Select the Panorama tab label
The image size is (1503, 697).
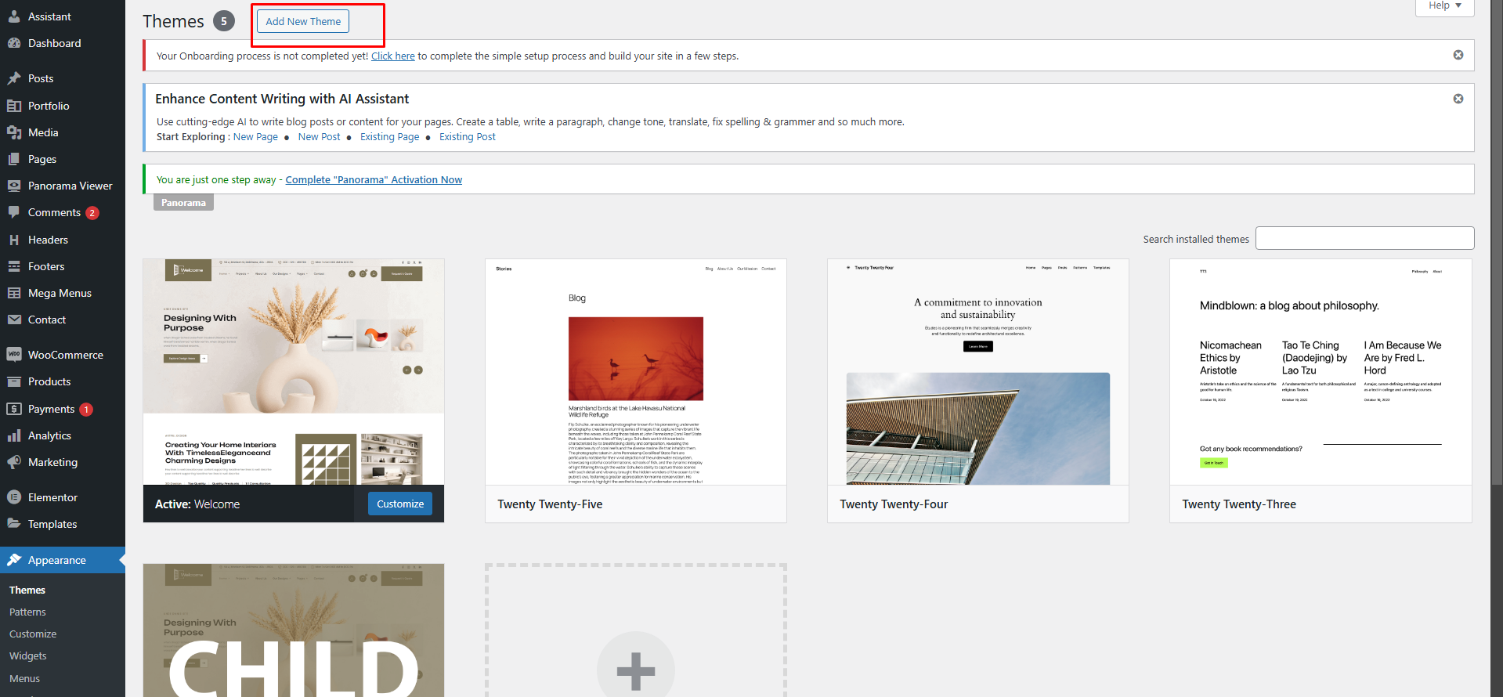coord(183,203)
